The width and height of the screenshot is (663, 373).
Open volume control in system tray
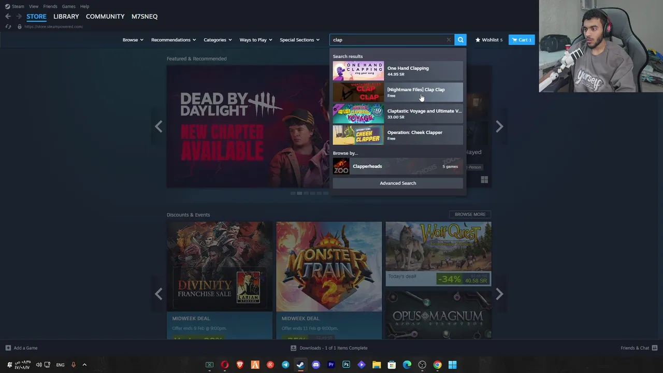point(39,365)
